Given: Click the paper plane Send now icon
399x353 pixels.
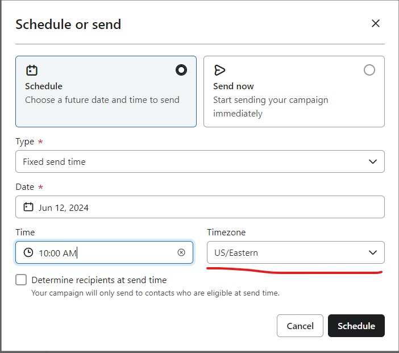Looking at the screenshot, I should [219, 70].
